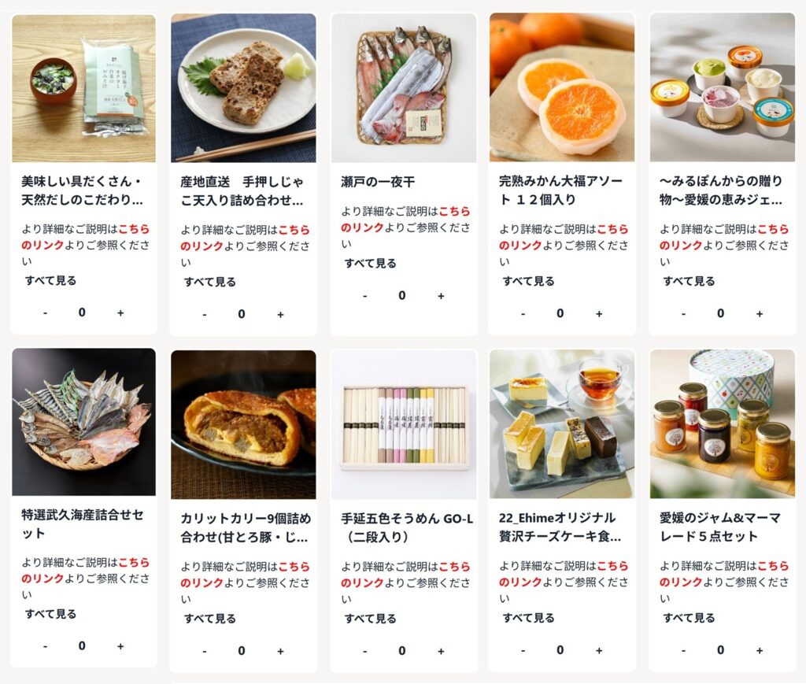Add one 手延五色そうめん GO-L using plus

[x=441, y=651]
